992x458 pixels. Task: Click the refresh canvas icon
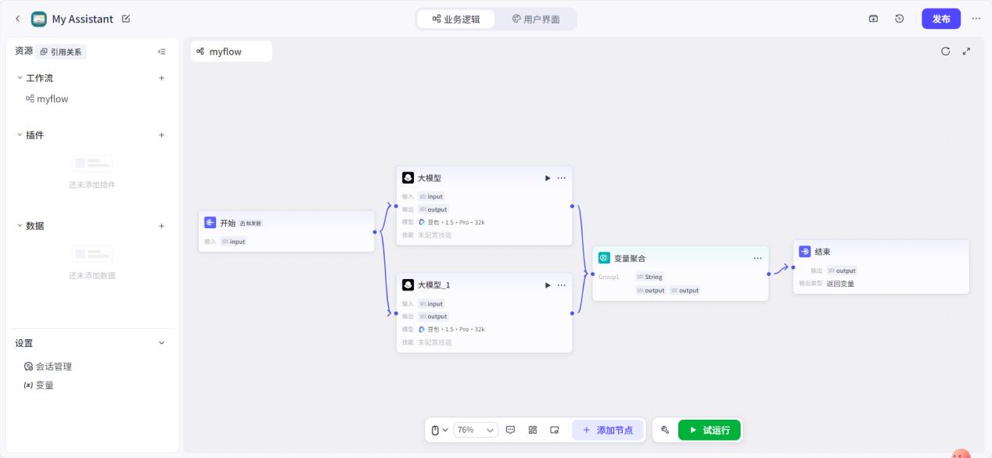tap(945, 51)
